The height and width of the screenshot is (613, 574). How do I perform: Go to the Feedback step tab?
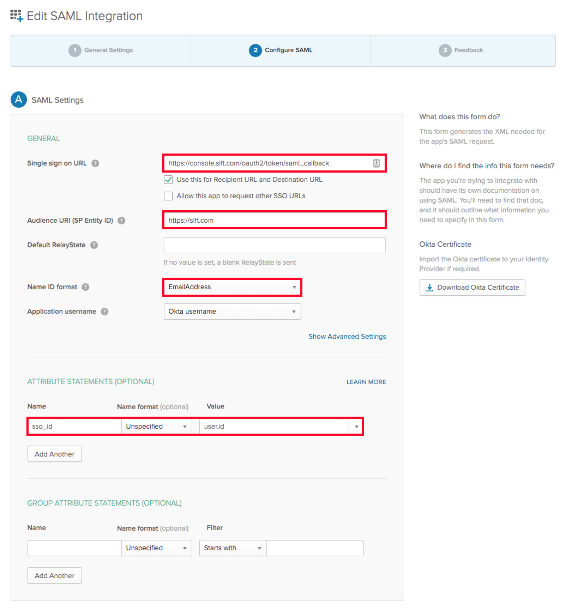[463, 50]
